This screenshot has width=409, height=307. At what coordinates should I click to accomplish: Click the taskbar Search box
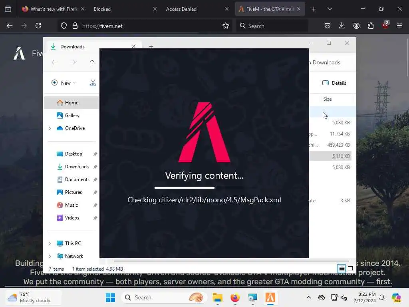(164, 297)
